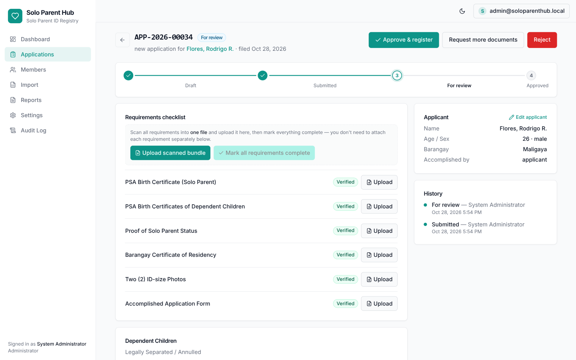
Task: Click the completed Submitted step checkmark
Action: [262, 75]
